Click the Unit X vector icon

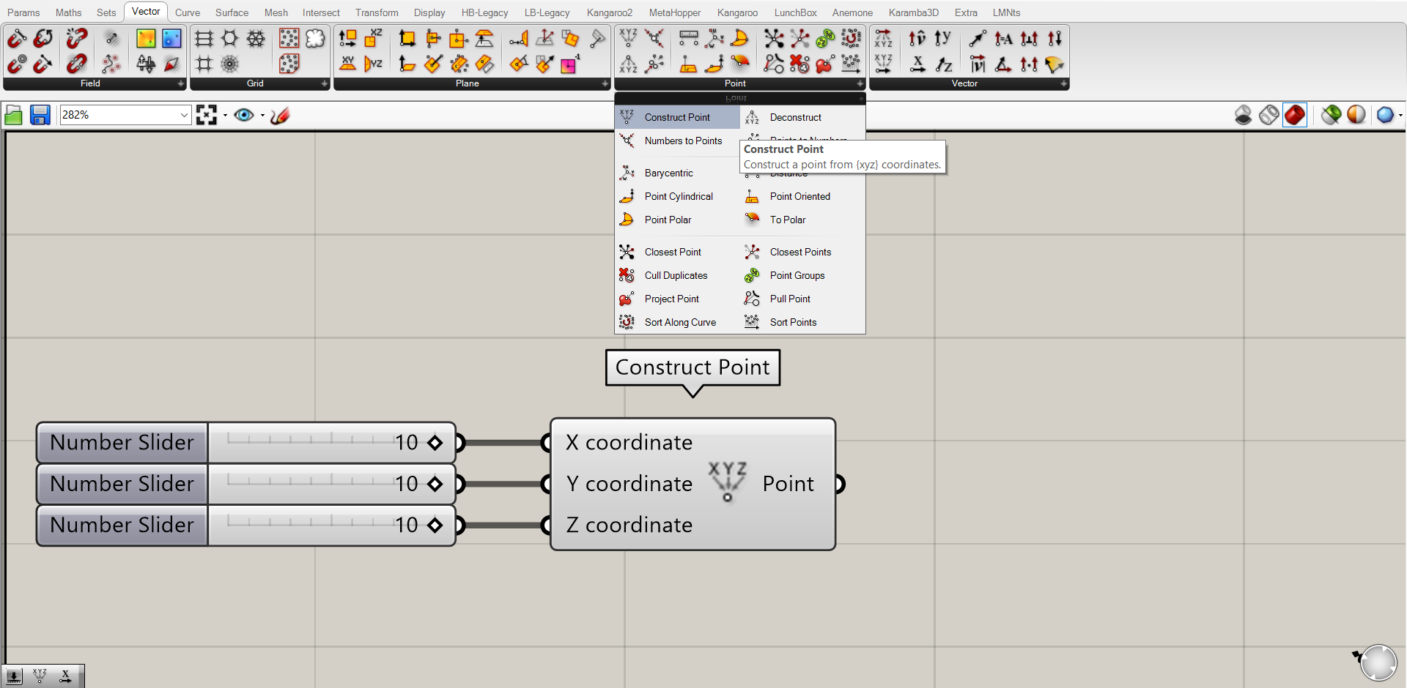(x=917, y=64)
